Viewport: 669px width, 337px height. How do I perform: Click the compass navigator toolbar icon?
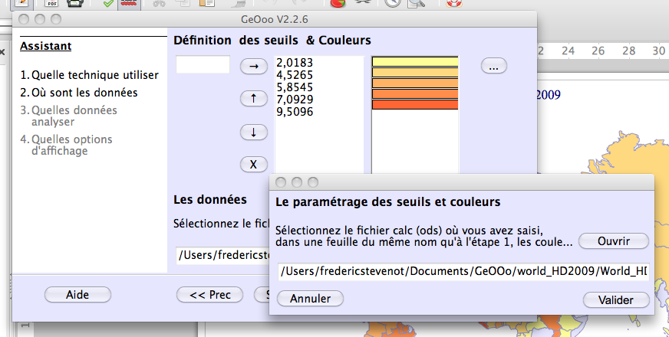[x=393, y=3]
